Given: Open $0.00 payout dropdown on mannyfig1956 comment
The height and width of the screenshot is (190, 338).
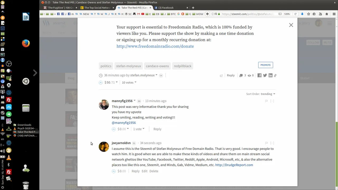Looking at the screenshot, I should [x=123, y=129].
